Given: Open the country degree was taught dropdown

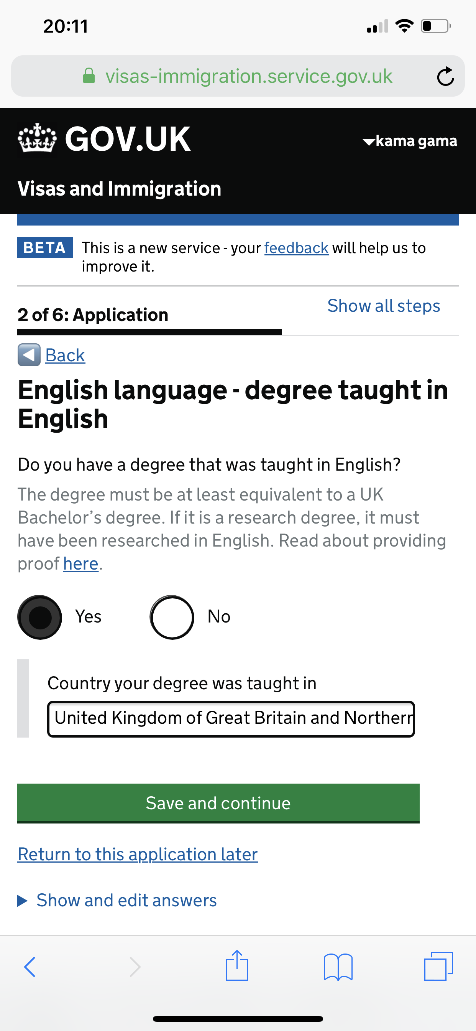Looking at the screenshot, I should [x=231, y=718].
